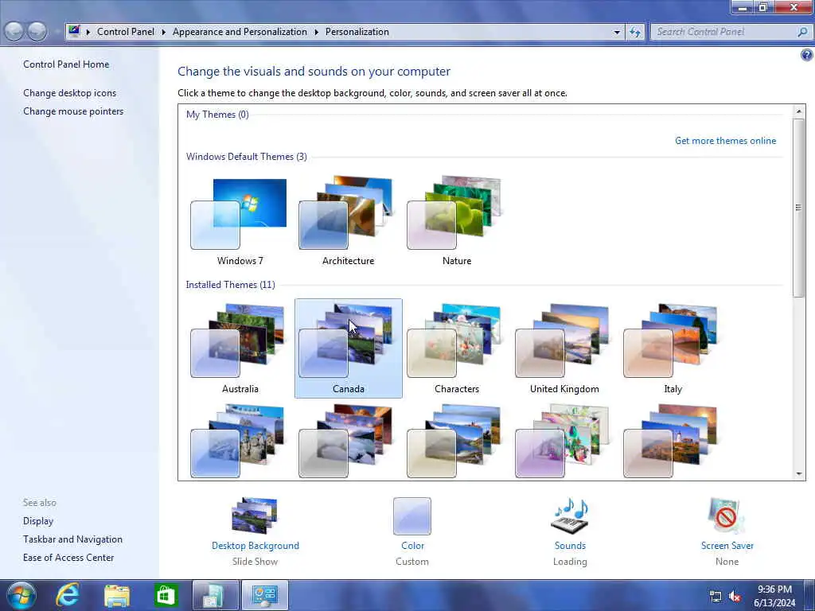This screenshot has height=611, width=815.
Task: Open the window Color swatch
Action: pos(412,516)
